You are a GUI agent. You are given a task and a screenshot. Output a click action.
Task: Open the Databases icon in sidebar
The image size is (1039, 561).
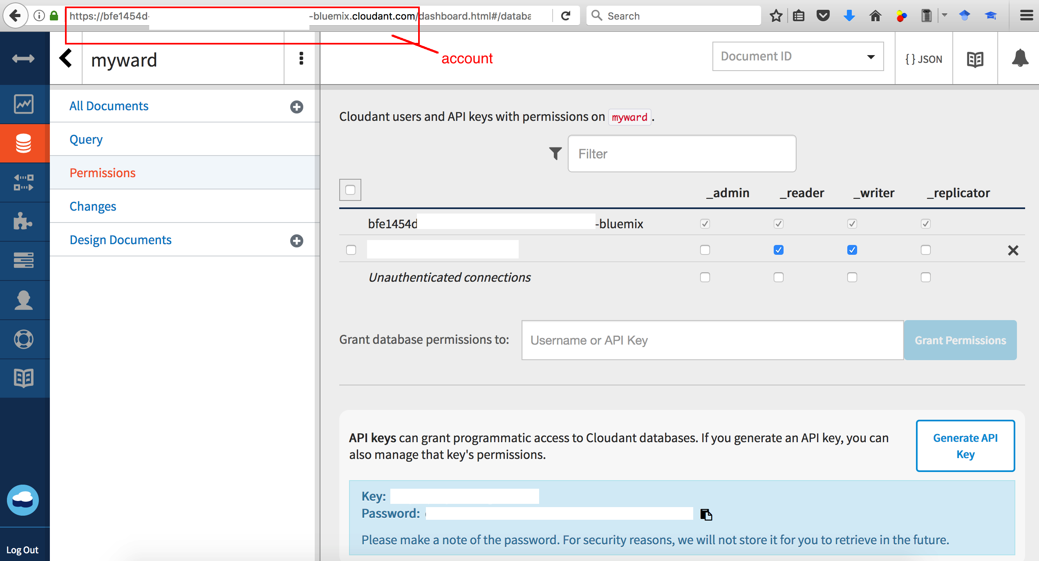coord(24,143)
